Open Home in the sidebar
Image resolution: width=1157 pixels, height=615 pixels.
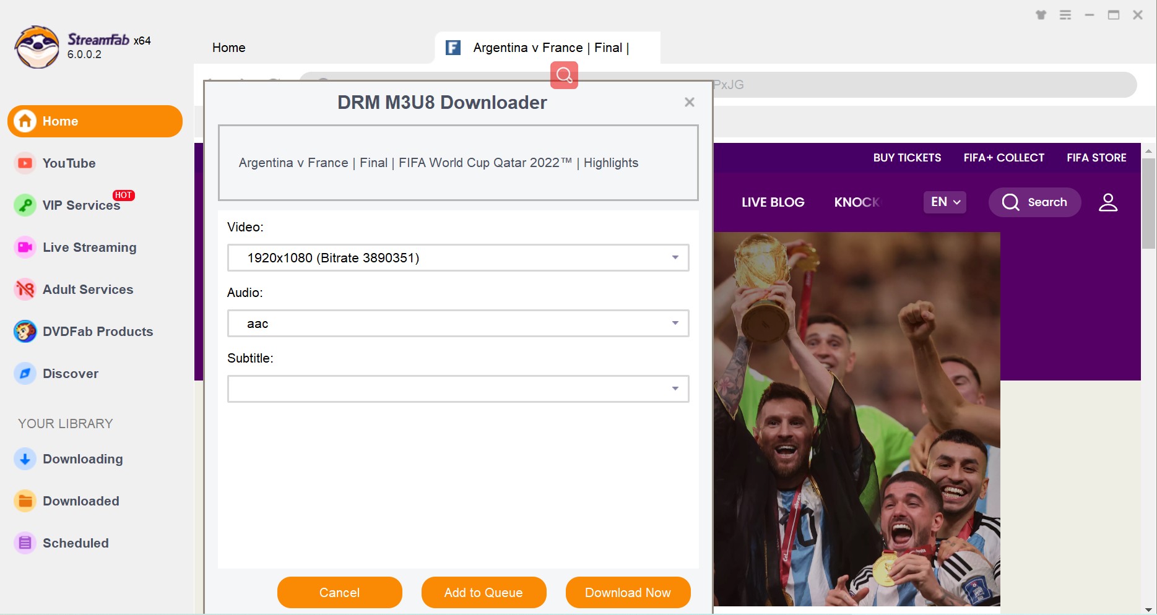click(95, 121)
